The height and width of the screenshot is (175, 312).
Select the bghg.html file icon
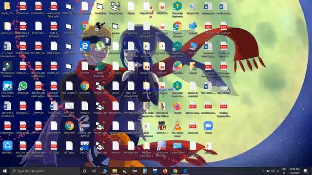(69, 127)
